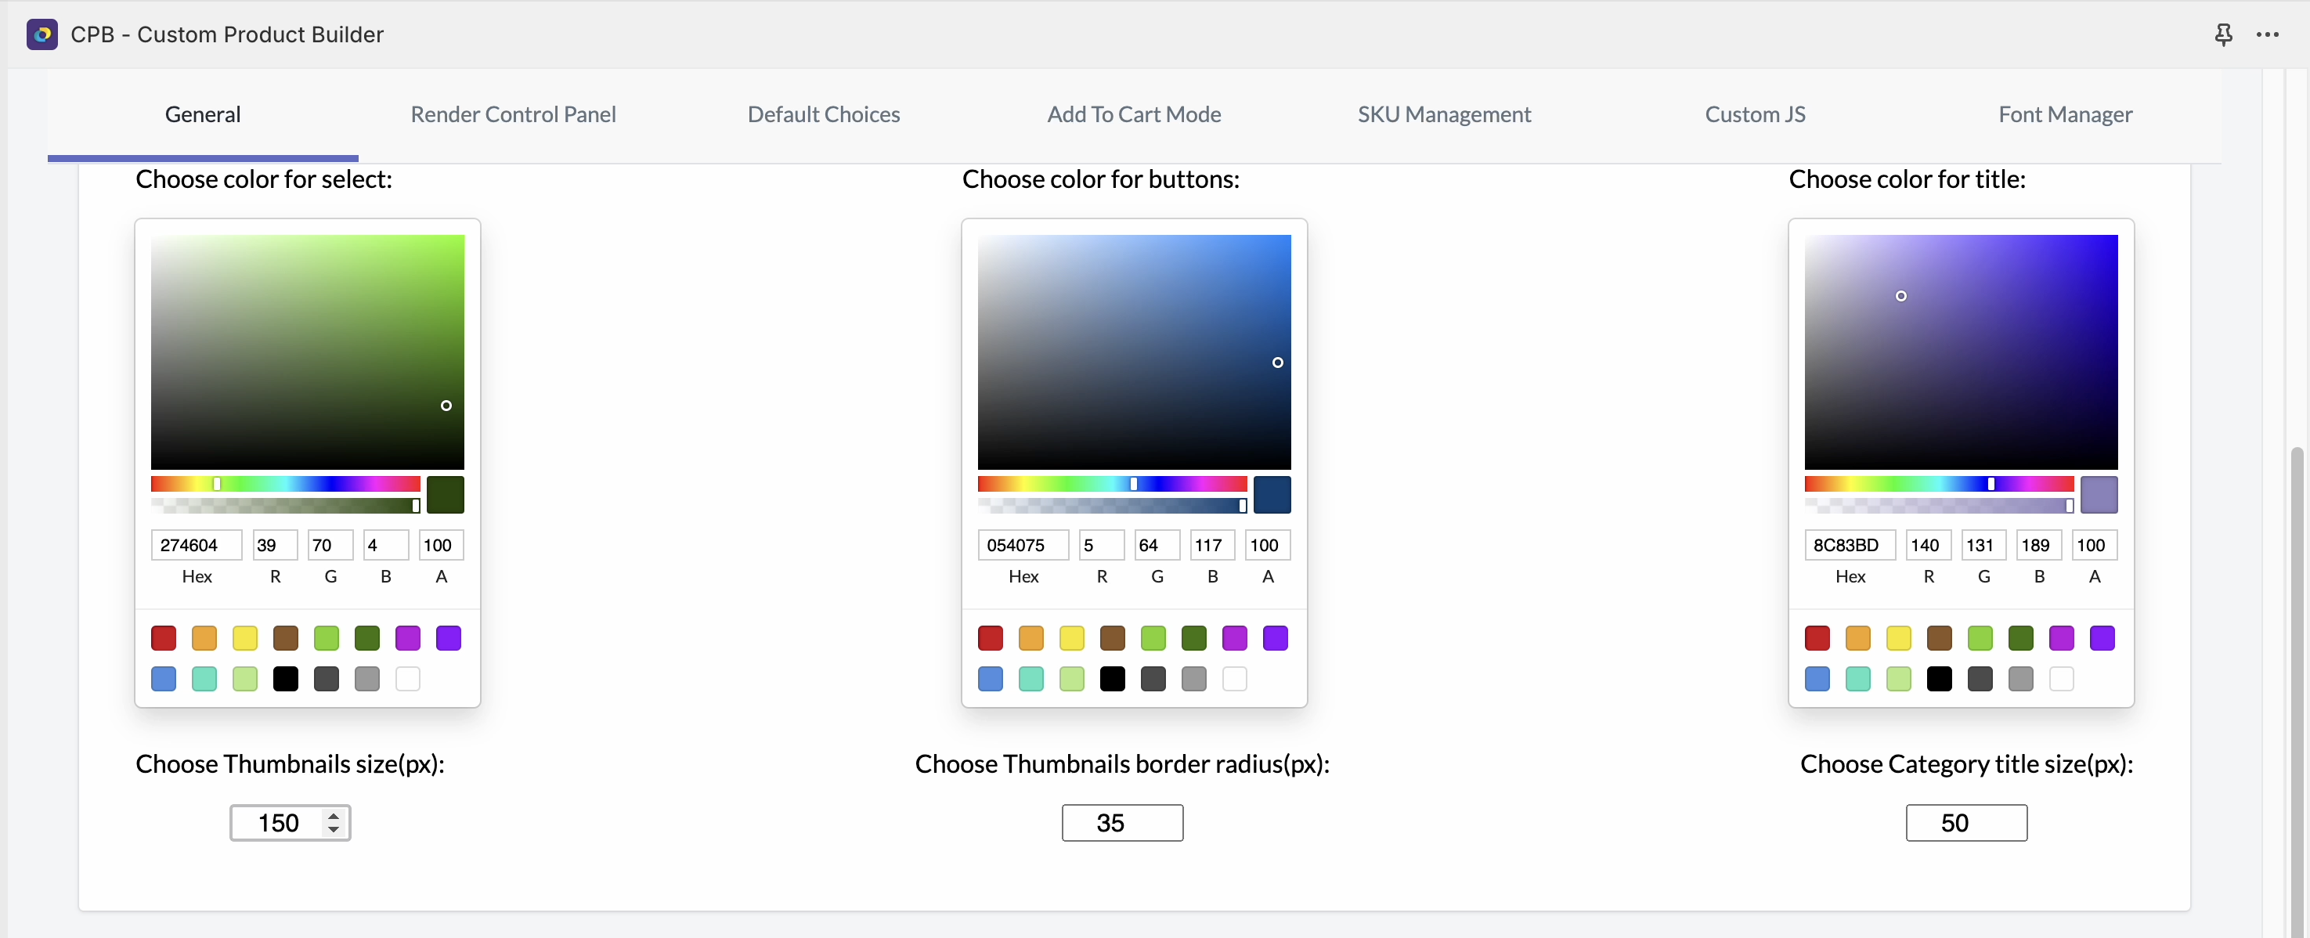The width and height of the screenshot is (2310, 938).
Task: Choose black swatch in buttons color picker
Action: pyautogui.click(x=1112, y=679)
